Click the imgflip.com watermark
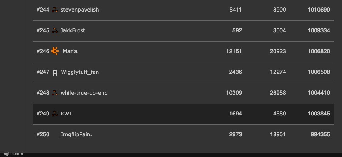342x157 pixels. click(12, 154)
